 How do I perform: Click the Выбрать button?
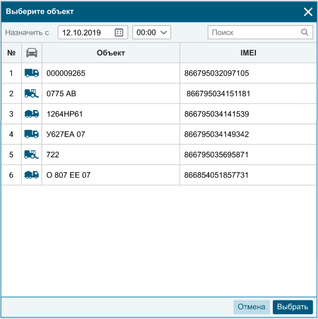[292, 307]
